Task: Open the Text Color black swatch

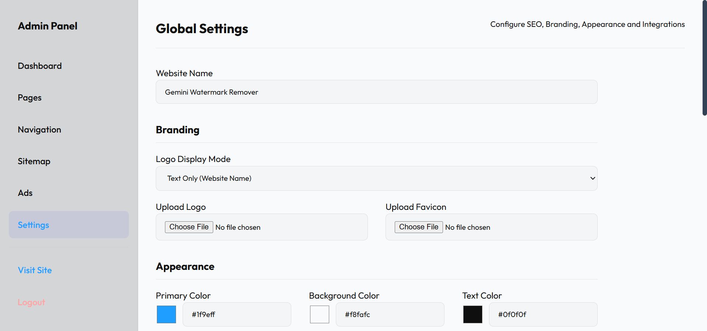Action: [473, 314]
